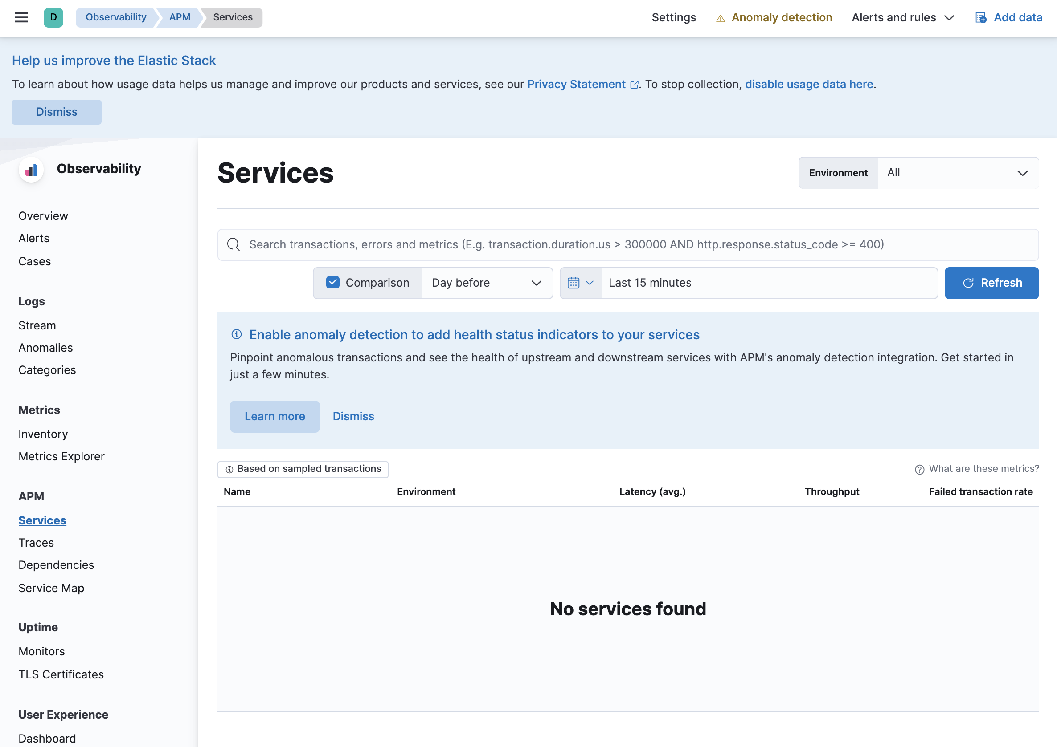Click the Add data icon in header
Viewport: 1057px width, 747px height.
click(x=981, y=17)
